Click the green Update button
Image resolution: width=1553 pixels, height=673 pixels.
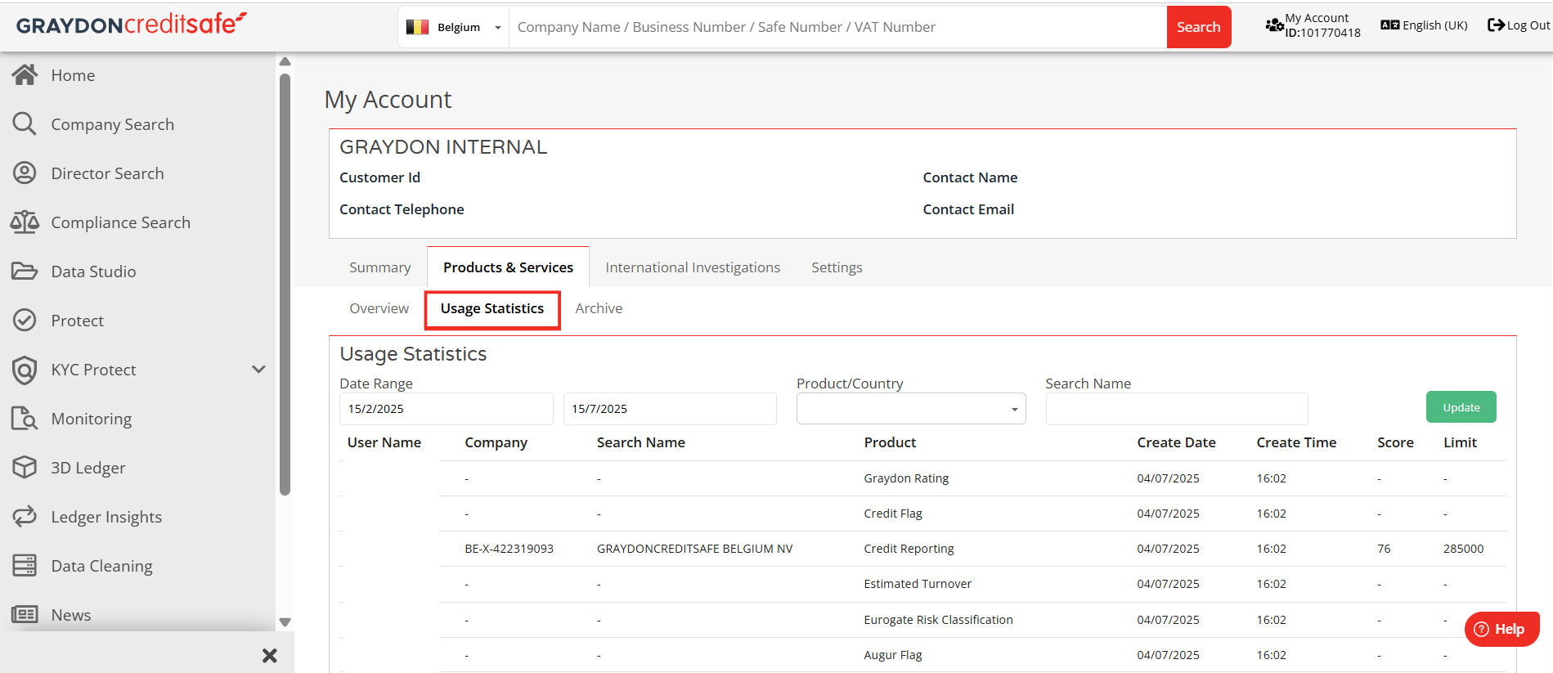(x=1461, y=407)
